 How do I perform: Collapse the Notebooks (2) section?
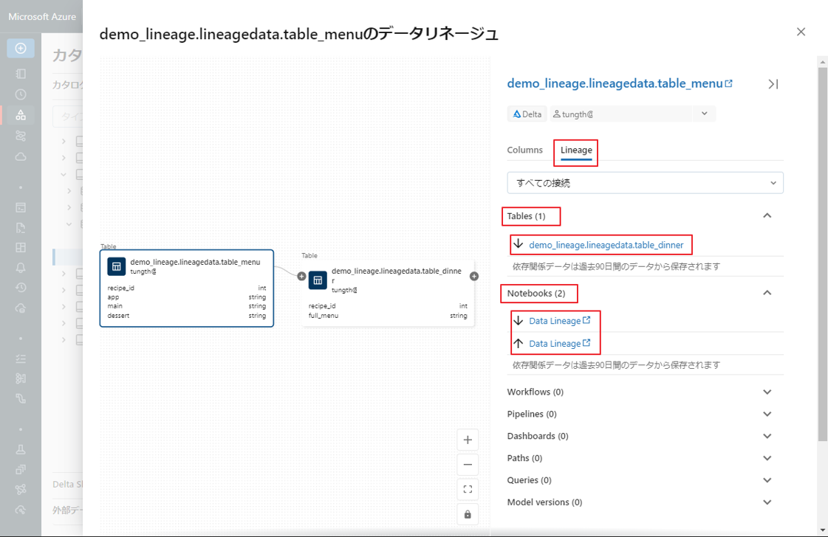pos(767,293)
